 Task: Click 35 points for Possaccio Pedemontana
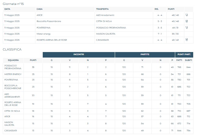click(33, 67)
